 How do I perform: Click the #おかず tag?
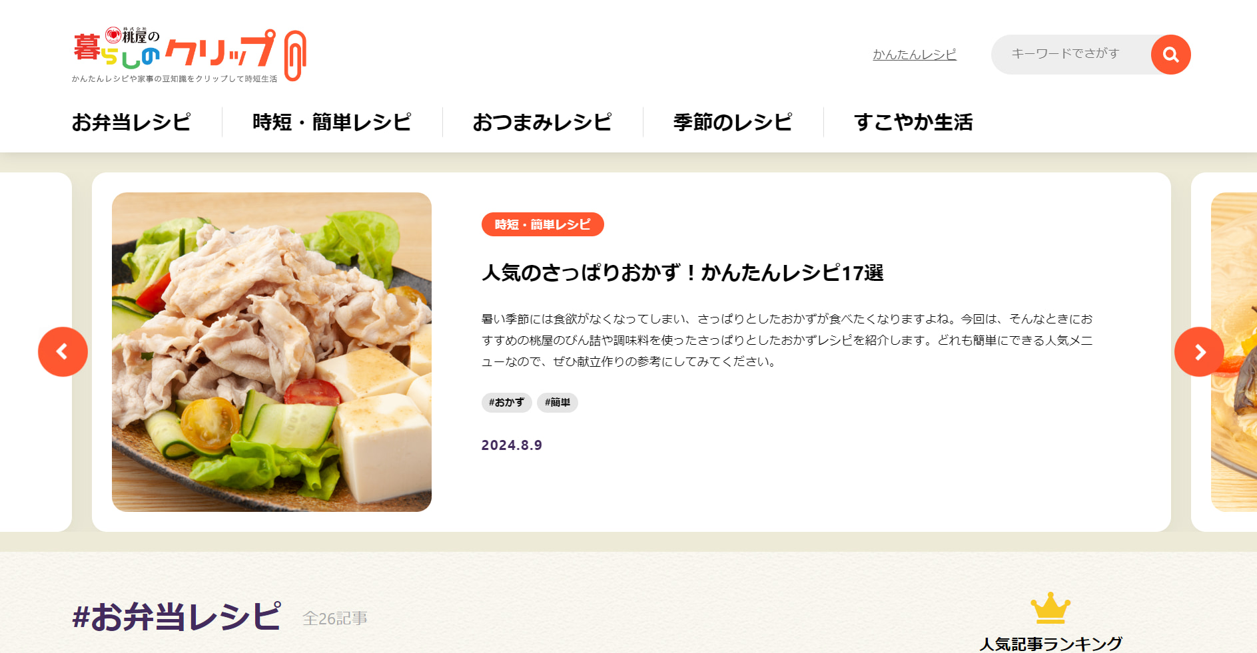[x=506, y=402]
